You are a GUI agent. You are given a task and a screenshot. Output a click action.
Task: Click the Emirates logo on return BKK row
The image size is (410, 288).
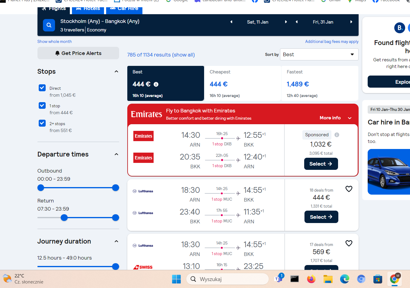[x=144, y=158]
